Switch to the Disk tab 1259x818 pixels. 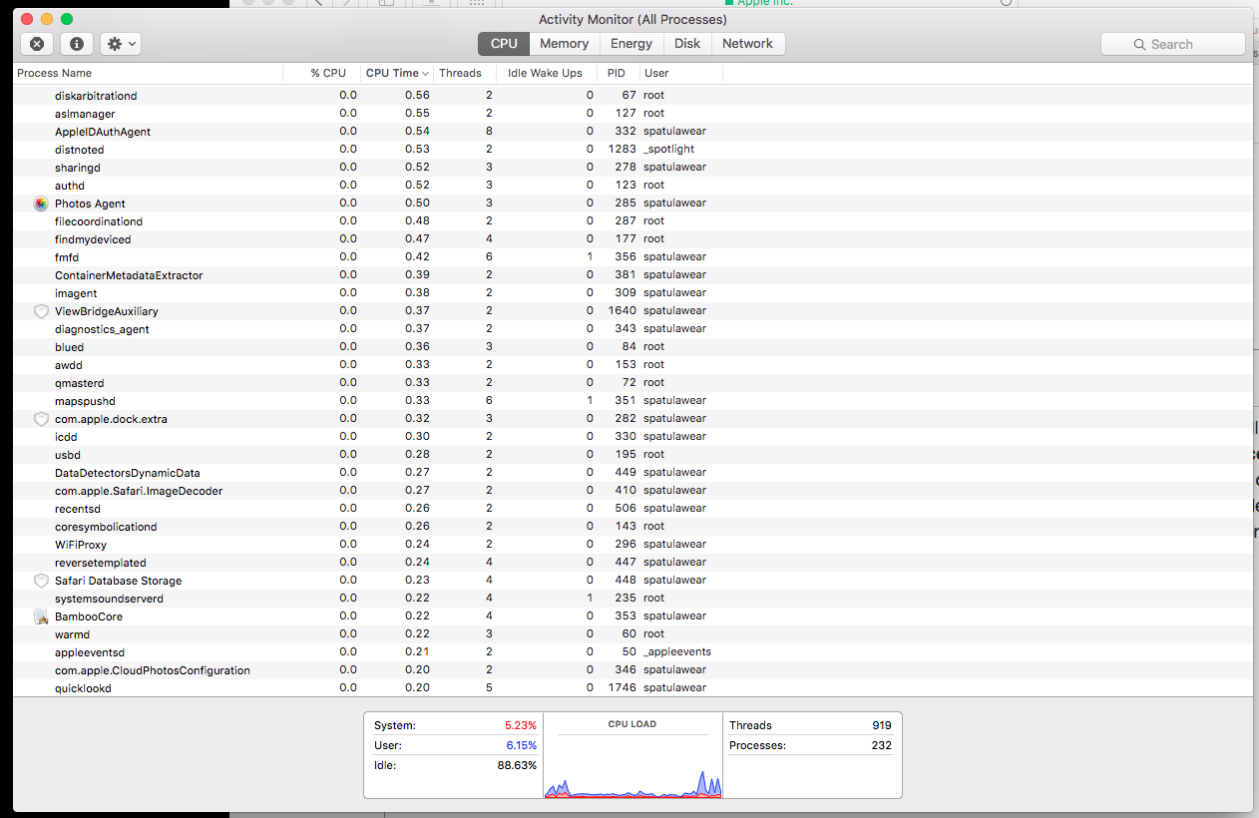pos(687,44)
